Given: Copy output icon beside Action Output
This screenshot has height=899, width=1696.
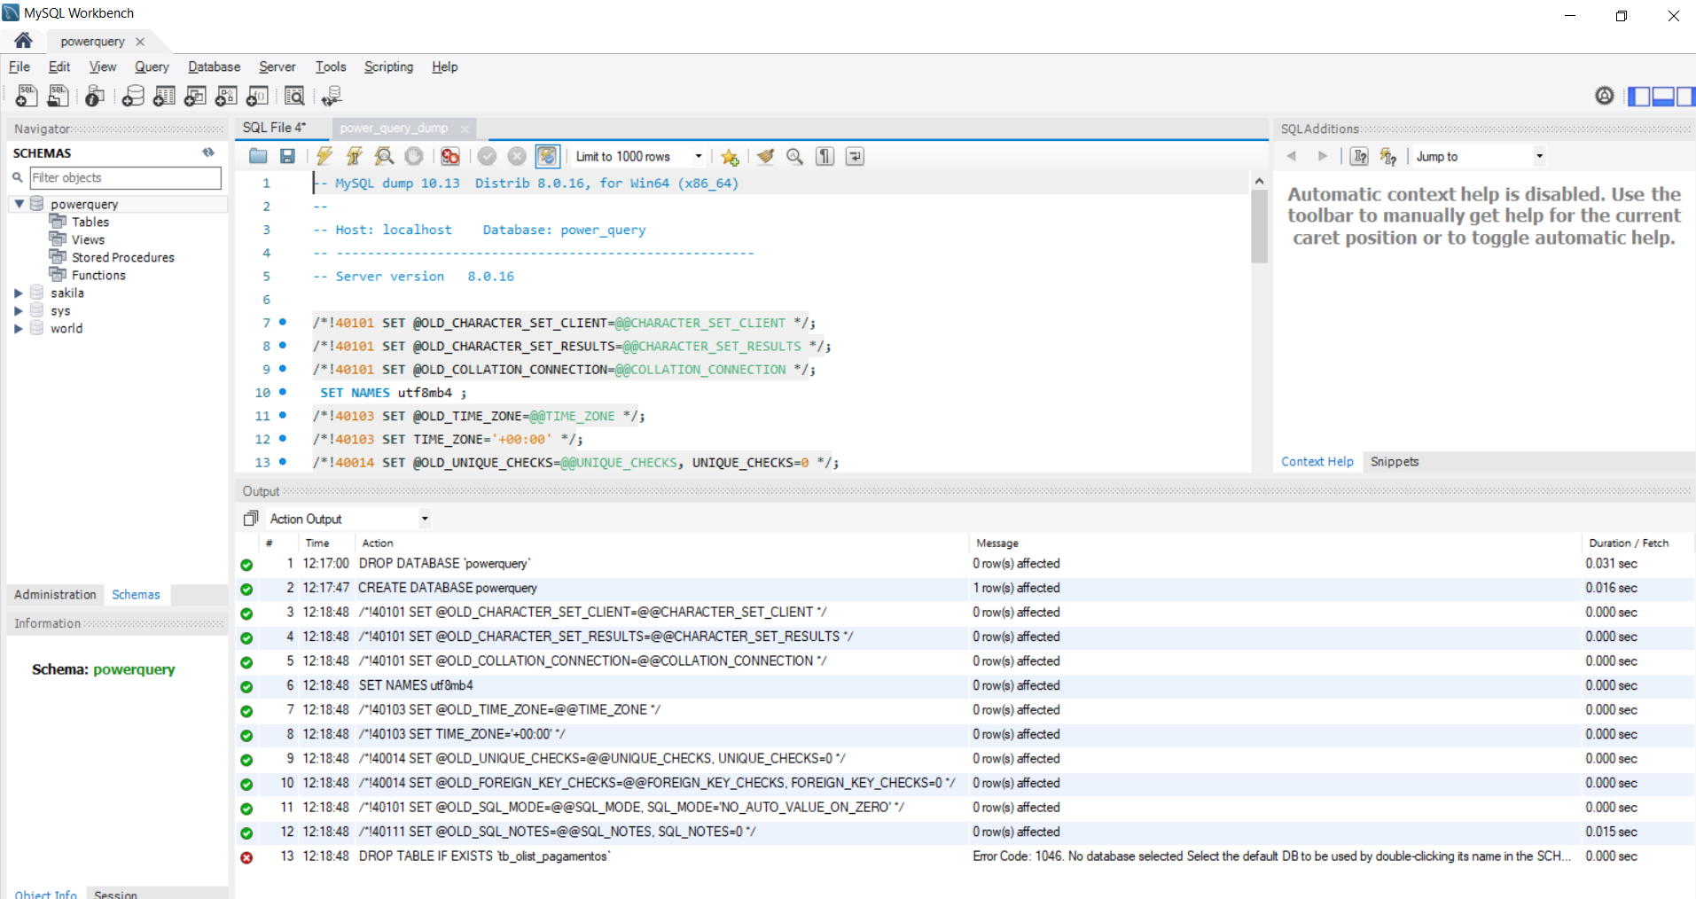Looking at the screenshot, I should [251, 519].
